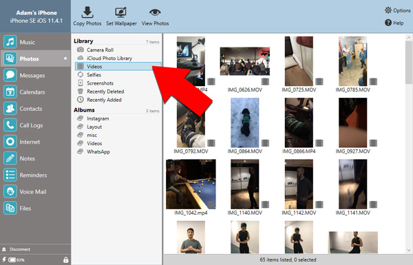The image size is (413, 265).
Task: Switch to the Notes section
Action: pos(35,158)
